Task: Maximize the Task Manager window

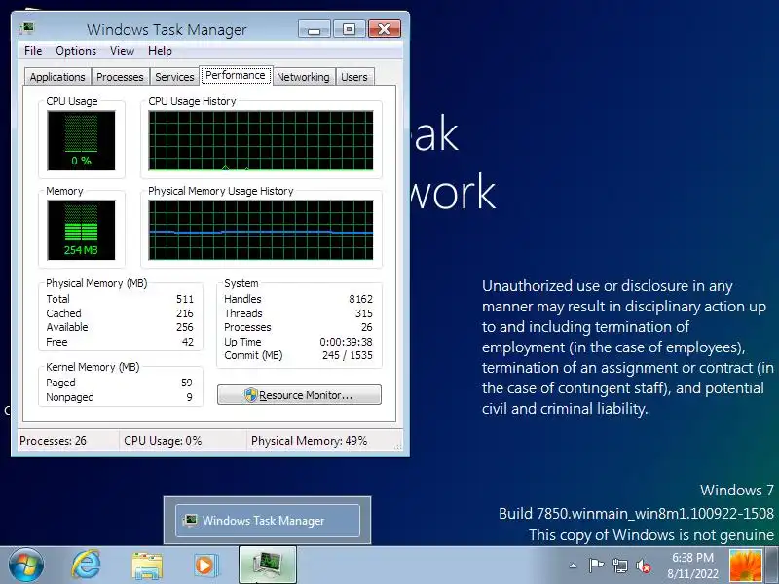Action: [349, 29]
